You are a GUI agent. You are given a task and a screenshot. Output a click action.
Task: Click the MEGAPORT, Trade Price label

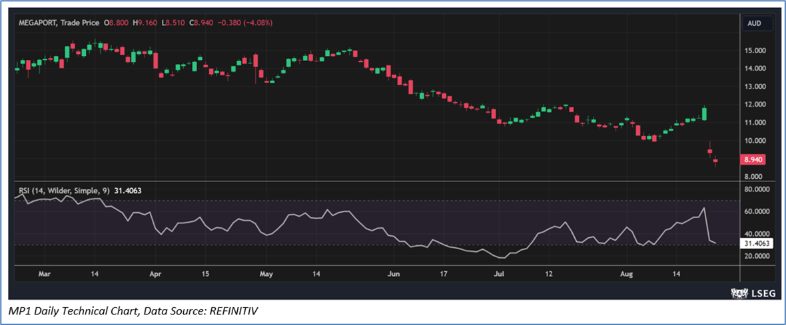tap(59, 23)
